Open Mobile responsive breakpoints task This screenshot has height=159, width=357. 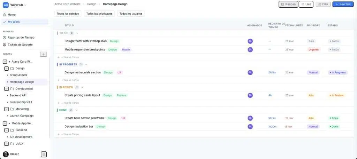click(x=85, y=49)
